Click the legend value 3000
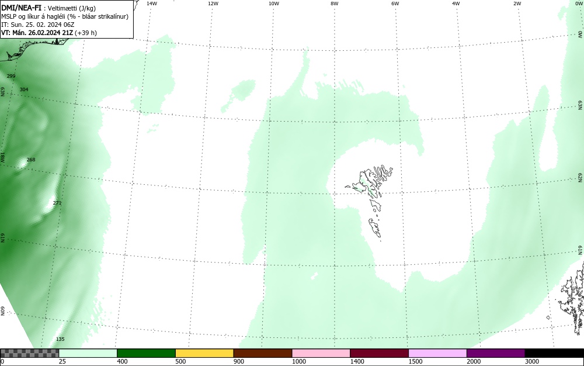Screen dimensions: 584x366 [532, 361]
